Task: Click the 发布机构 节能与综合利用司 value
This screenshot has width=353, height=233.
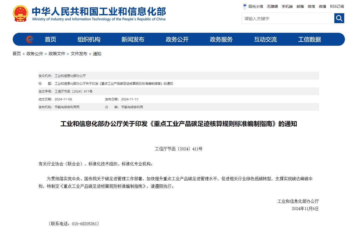Action: click(67, 107)
